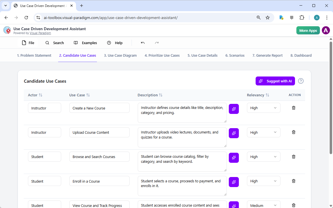The width and height of the screenshot is (333, 208).
Task: Open the help circle icon beside Suggest with AI
Action: click(301, 81)
